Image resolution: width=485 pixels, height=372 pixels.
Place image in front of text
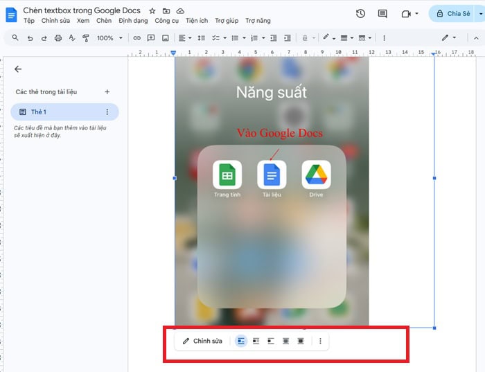tap(300, 341)
